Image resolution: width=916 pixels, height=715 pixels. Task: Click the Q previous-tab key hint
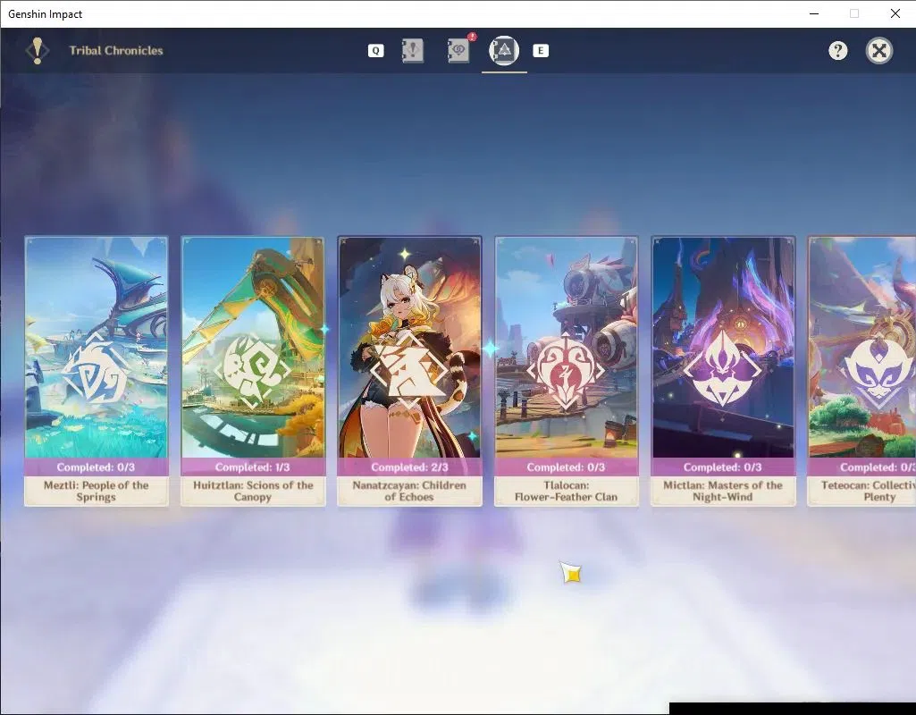(375, 51)
